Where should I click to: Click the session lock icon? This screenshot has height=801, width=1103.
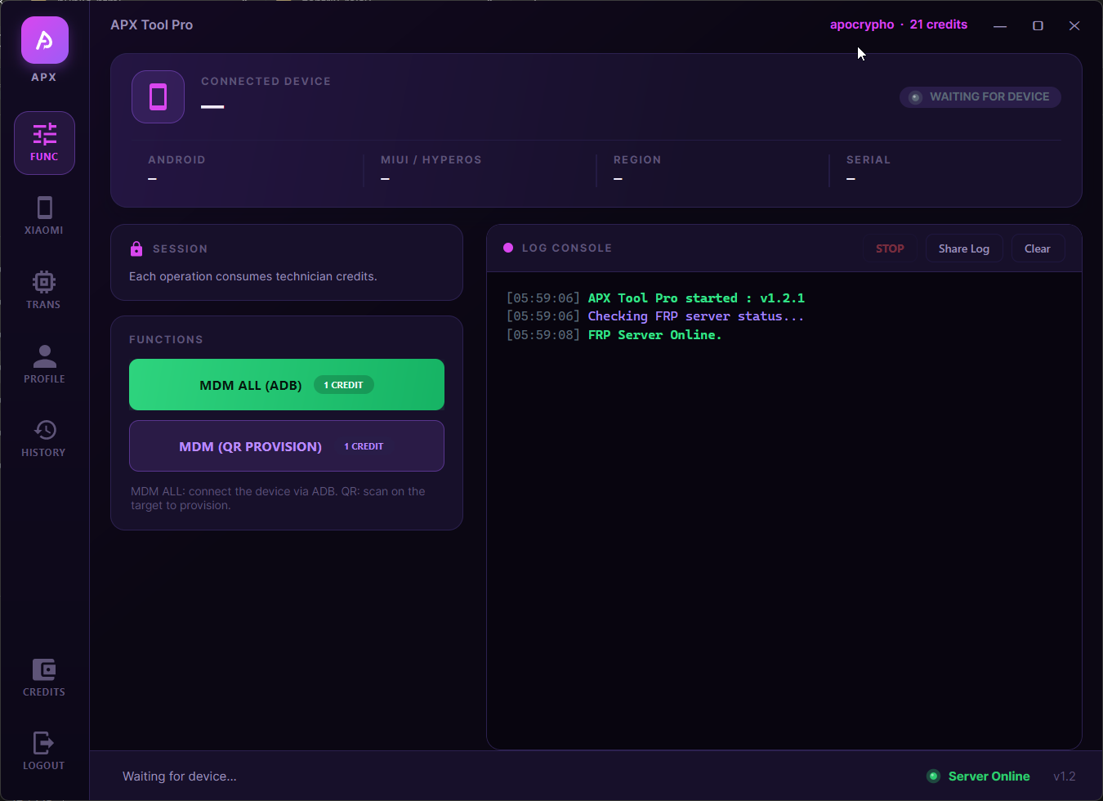point(136,248)
